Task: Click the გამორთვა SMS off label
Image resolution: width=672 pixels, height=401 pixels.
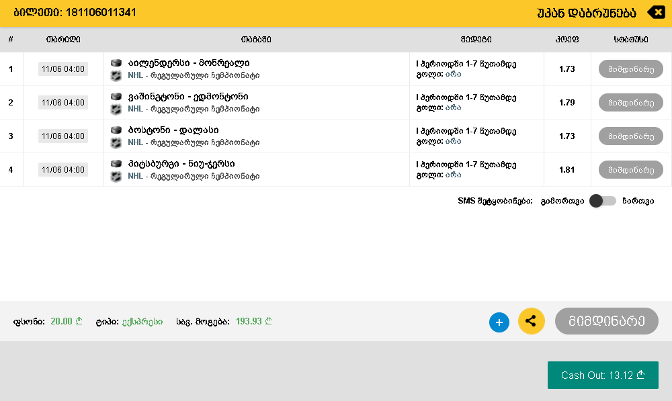Action: point(562,201)
